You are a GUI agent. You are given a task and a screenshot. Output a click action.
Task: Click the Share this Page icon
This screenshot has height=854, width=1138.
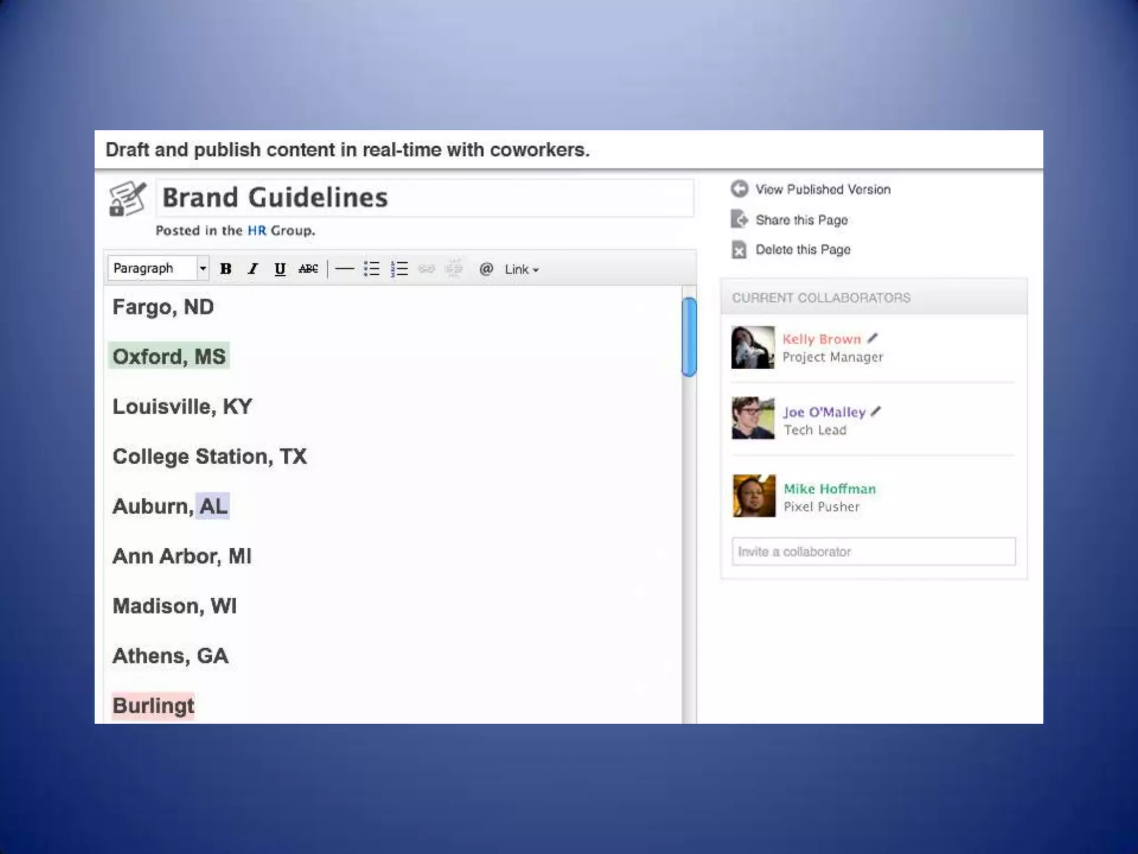(x=739, y=220)
